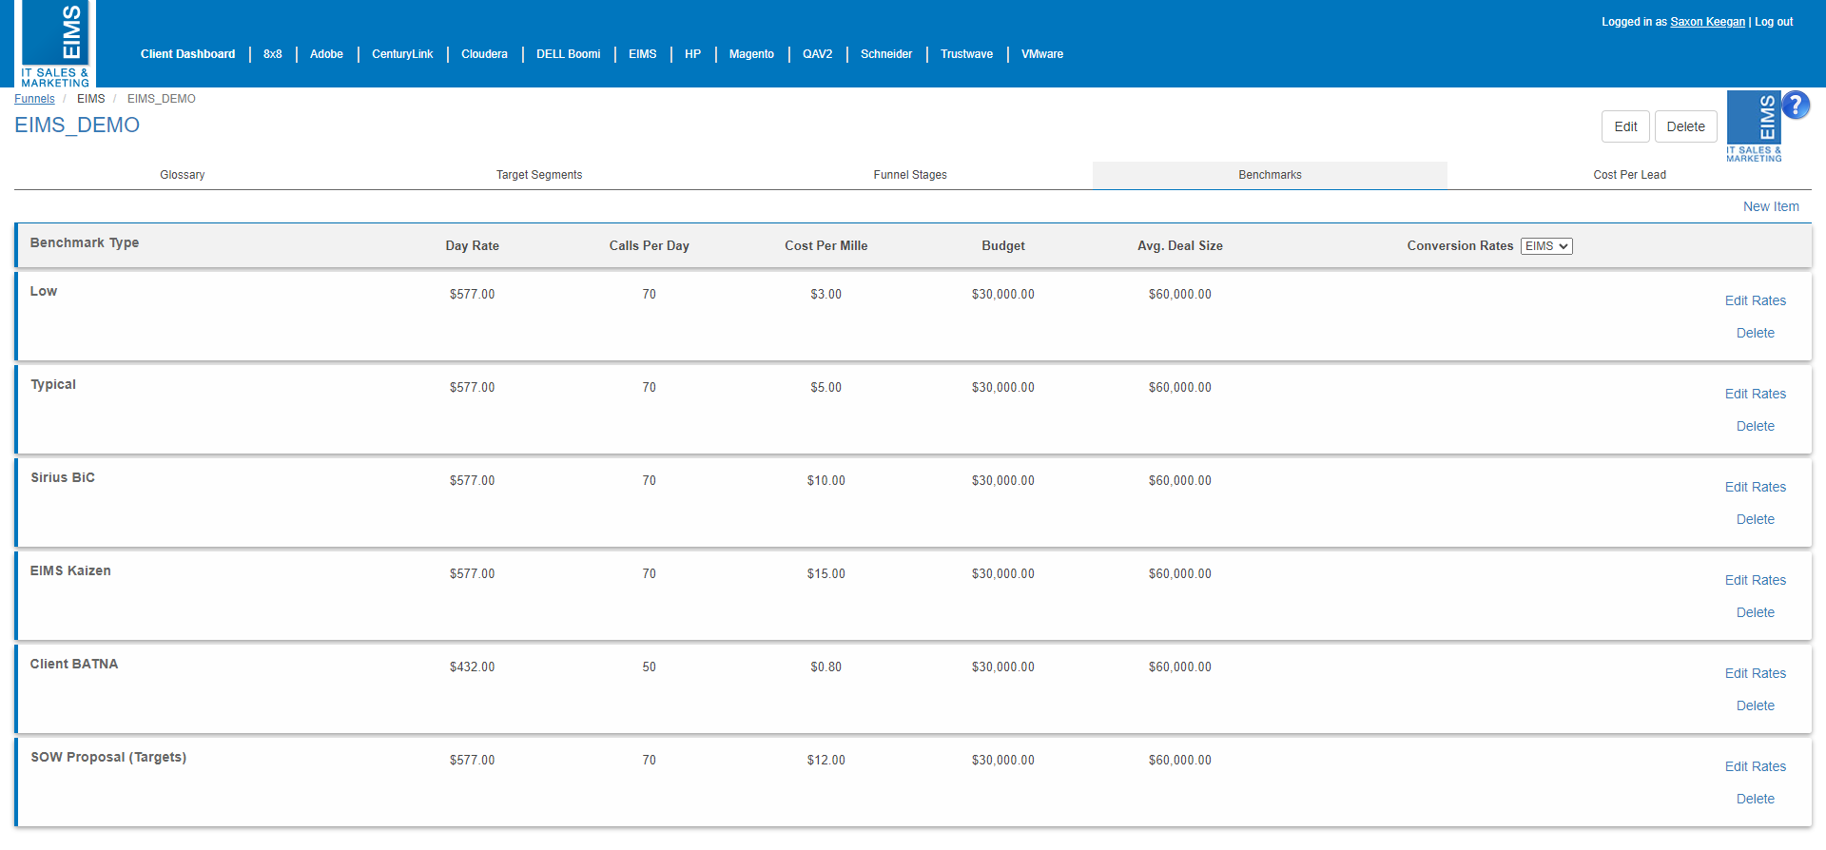The height and width of the screenshot is (850, 1826).
Task: Click the EIMS logo in the header
Action: click(55, 44)
